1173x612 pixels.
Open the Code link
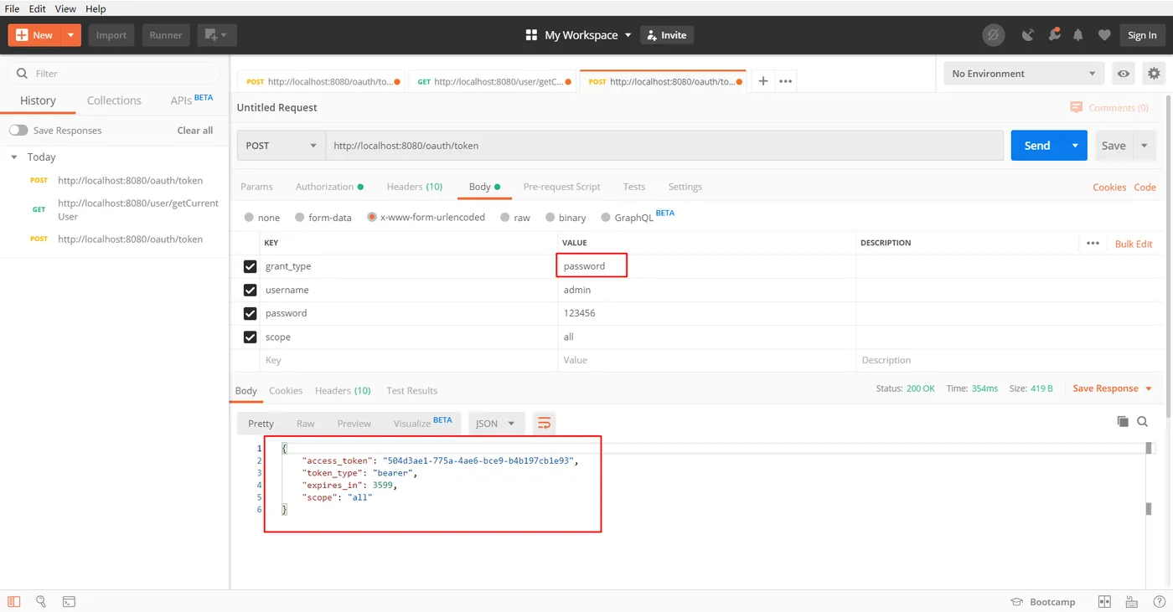click(x=1145, y=187)
